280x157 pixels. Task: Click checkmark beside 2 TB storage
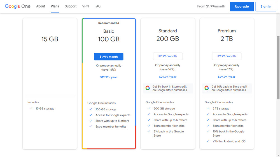click(x=208, y=108)
